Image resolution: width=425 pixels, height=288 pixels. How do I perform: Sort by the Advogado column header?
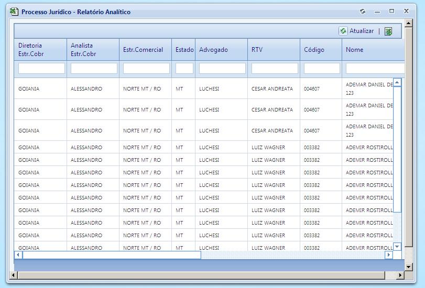point(213,50)
